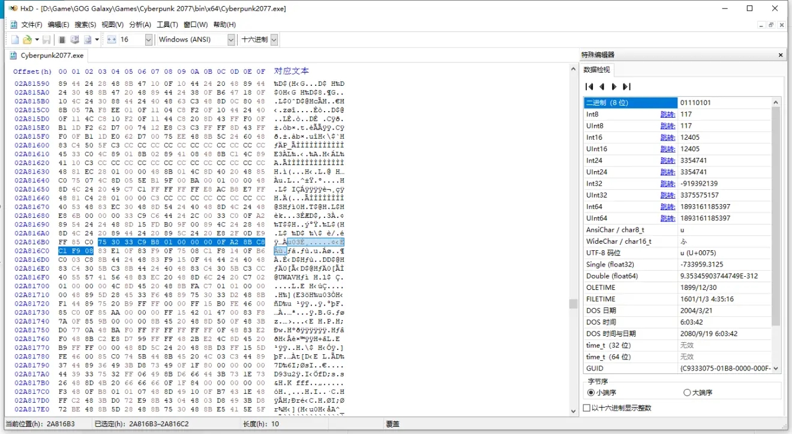
Task: Click the GUID row value
Action: [x=724, y=368]
